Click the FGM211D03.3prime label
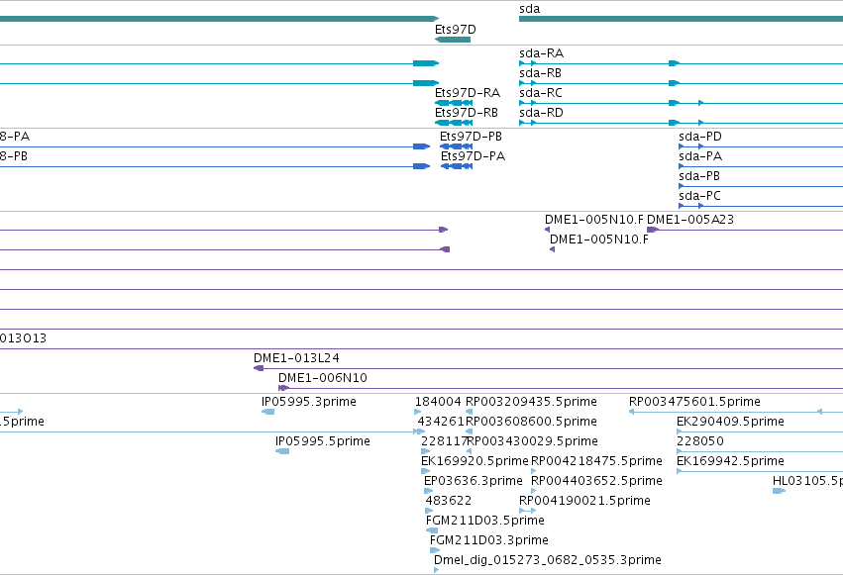843x575 pixels. coord(489,540)
